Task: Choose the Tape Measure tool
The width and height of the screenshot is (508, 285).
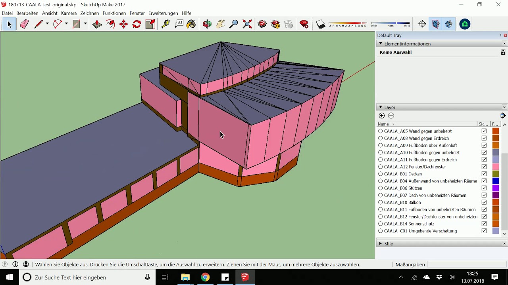Action: point(165,25)
